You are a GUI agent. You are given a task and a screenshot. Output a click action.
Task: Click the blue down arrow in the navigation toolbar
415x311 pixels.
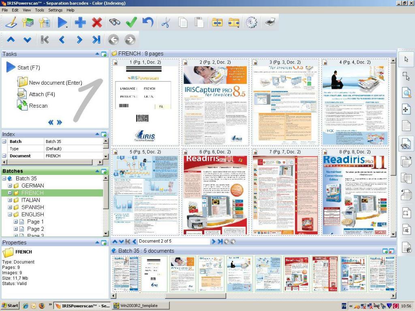tap(27, 40)
